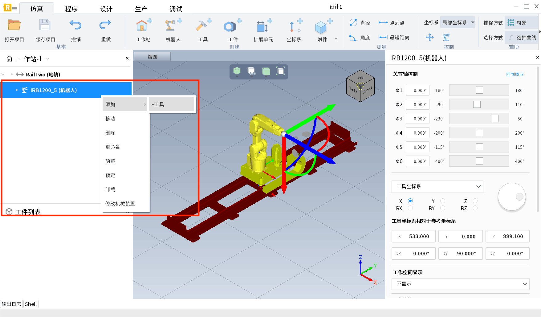Click the Undo (撤销) arrow icon
The image size is (541, 317).
75,26
